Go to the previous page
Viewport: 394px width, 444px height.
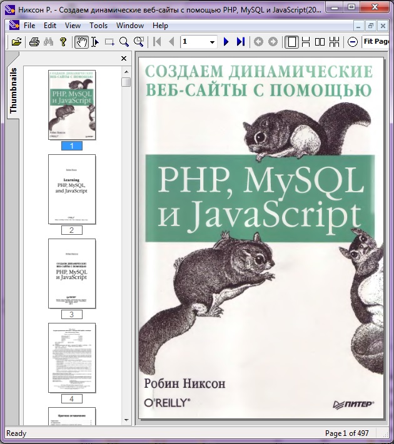(x=171, y=42)
